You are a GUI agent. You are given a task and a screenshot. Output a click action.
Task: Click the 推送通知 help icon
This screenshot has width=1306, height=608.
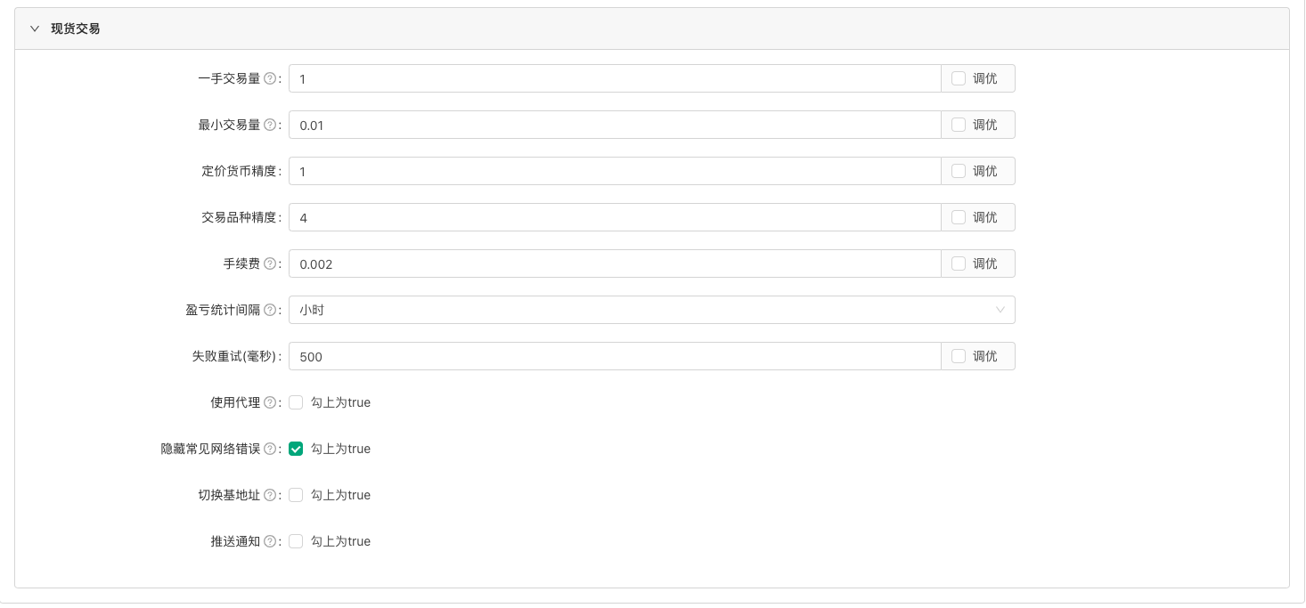[x=270, y=541]
